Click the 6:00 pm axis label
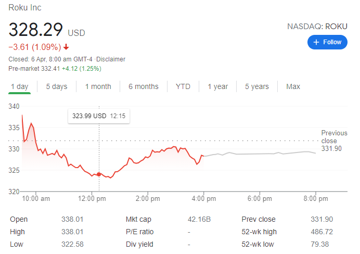360x254 pixels. [x=260, y=199]
